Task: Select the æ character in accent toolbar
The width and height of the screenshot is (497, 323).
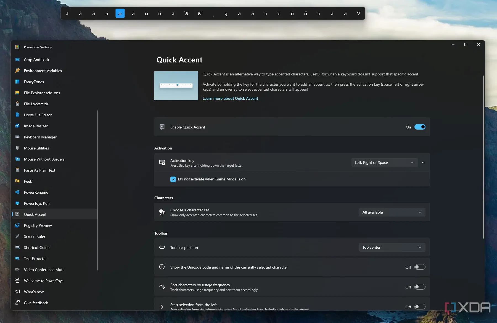Action: (x=120, y=14)
